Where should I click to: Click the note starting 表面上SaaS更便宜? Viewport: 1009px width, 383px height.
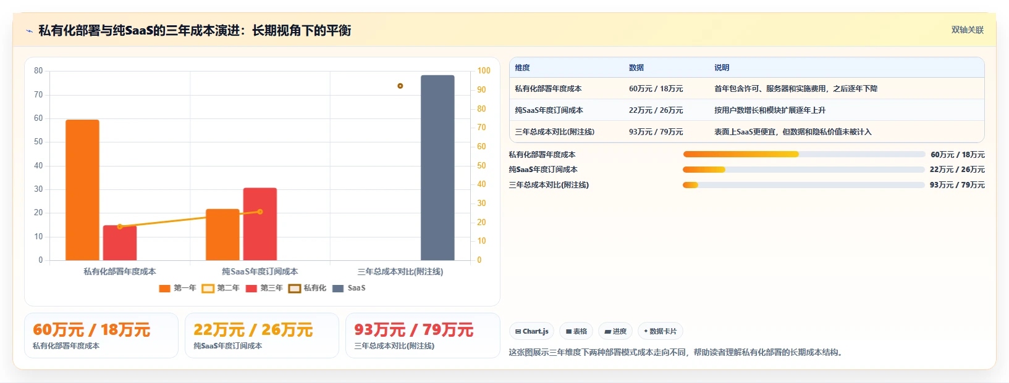pyautogui.click(x=793, y=132)
